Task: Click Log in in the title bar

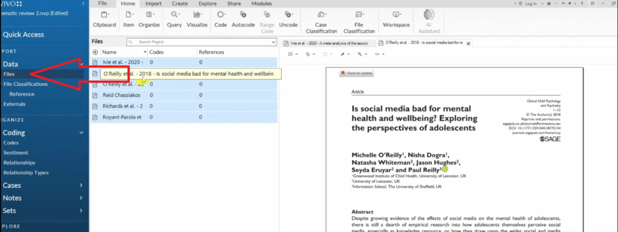Action: 530,4
